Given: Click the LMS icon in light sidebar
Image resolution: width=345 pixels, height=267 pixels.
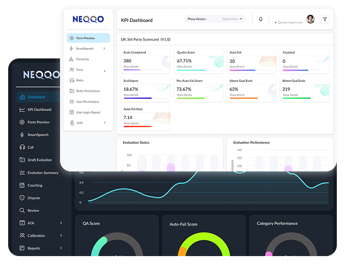Looking at the screenshot, I should pos(72,123).
